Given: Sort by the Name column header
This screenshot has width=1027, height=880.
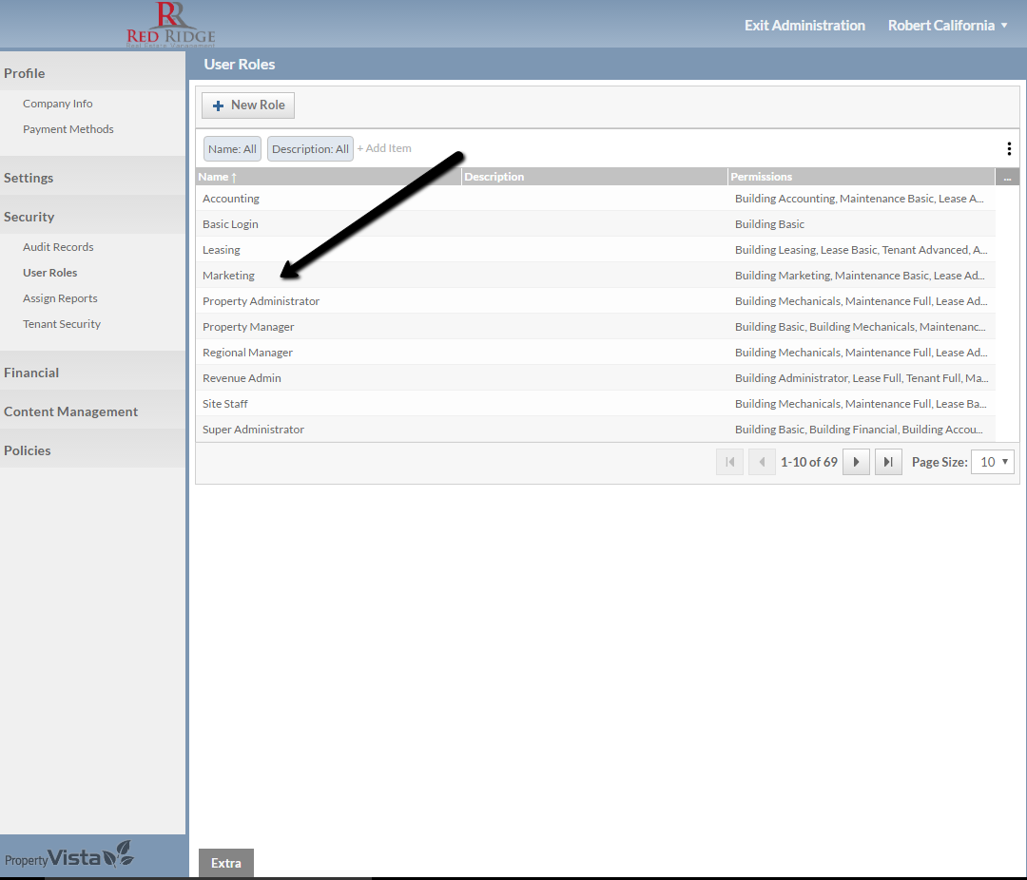Looking at the screenshot, I should 214,177.
